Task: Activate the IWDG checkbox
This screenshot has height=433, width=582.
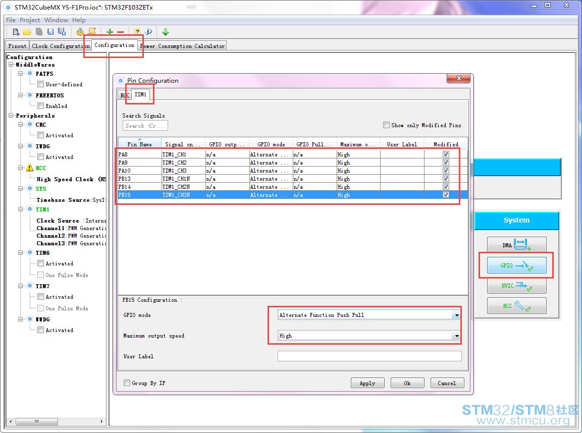Action: (x=41, y=157)
